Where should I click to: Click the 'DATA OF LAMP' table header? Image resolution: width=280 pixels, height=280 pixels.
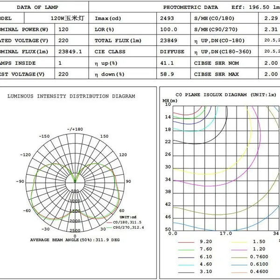(x=37, y=7)
